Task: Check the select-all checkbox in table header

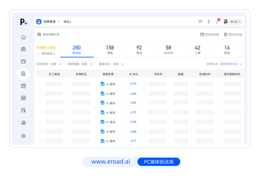Action: coord(39,74)
